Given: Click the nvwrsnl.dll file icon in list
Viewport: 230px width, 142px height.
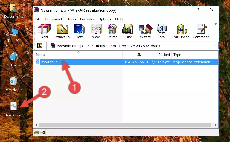Looking at the screenshot, I should pyautogui.click(x=38, y=62).
